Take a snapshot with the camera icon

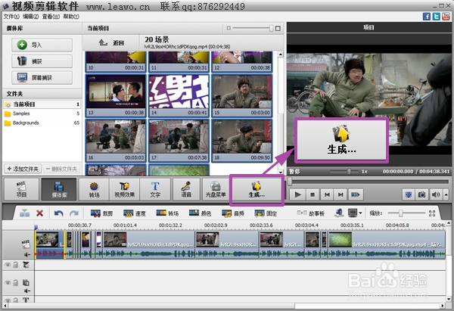[x=422, y=194]
